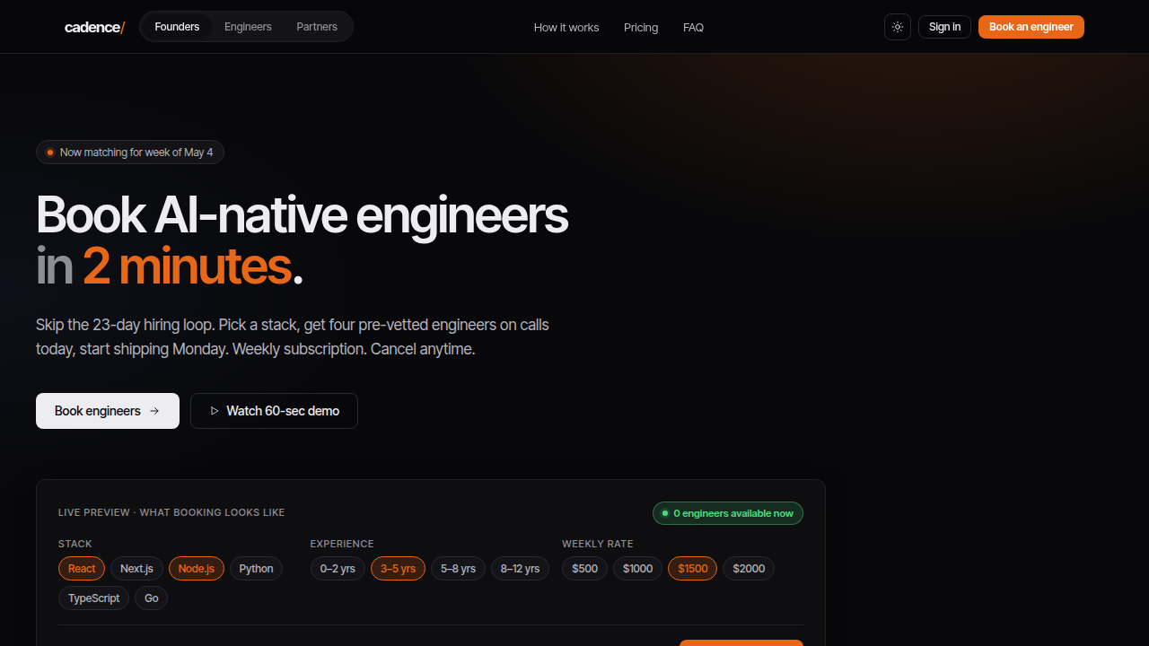Choose 5–8 yrs experience

click(458, 569)
